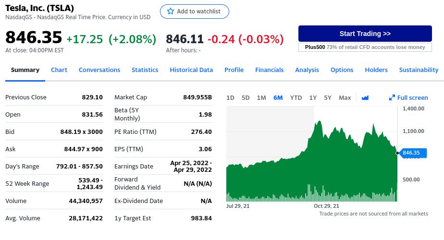Click the after hours price 846.11

[x=185, y=39]
